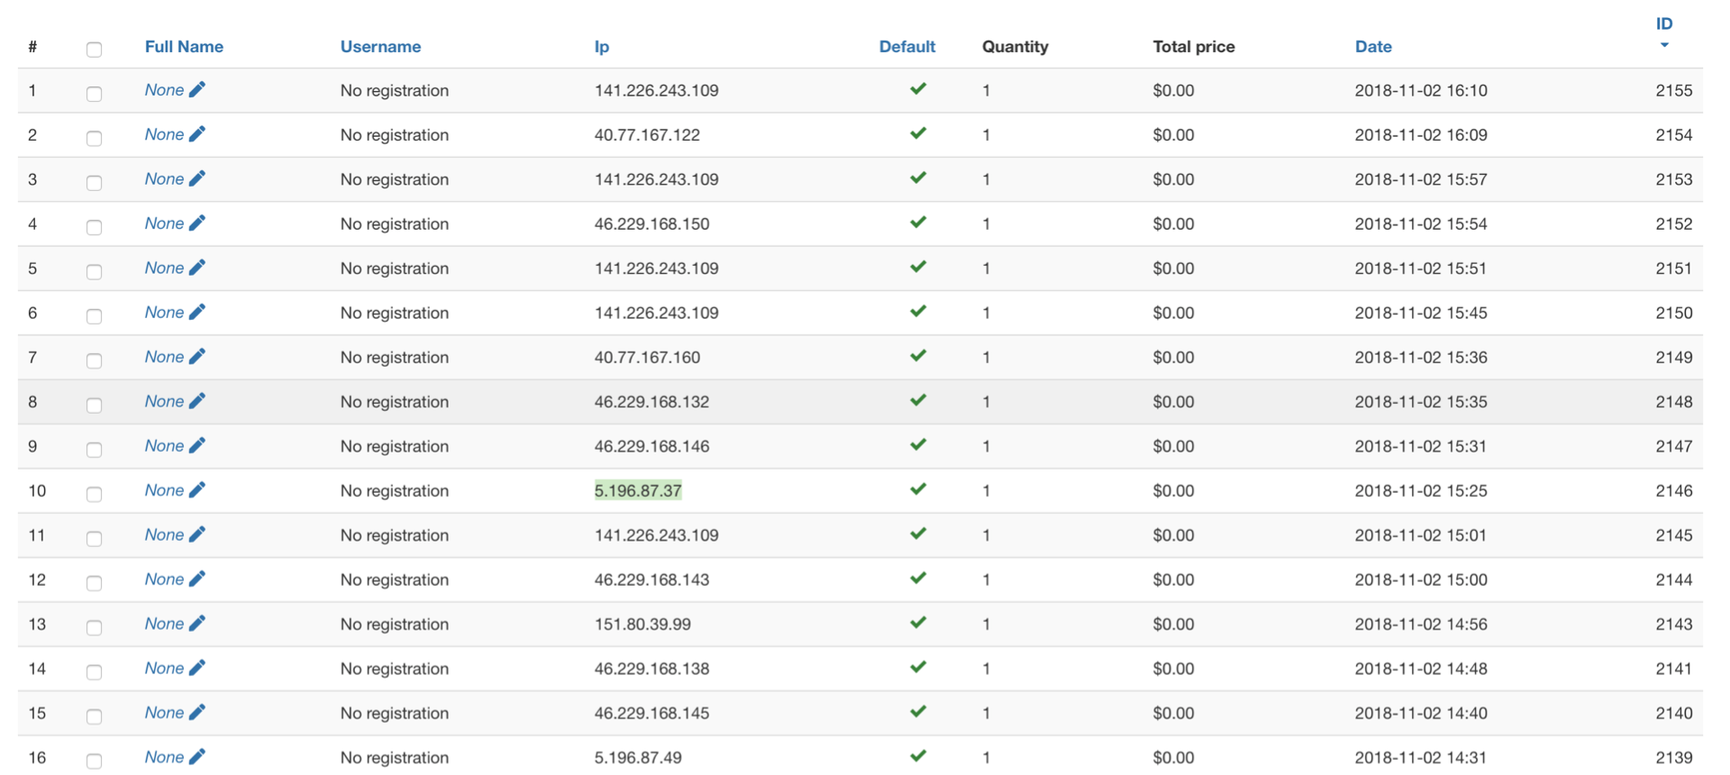Click the highlighted IP 5.196.87.37
Screen dimensions: 1730x775
[x=638, y=490]
